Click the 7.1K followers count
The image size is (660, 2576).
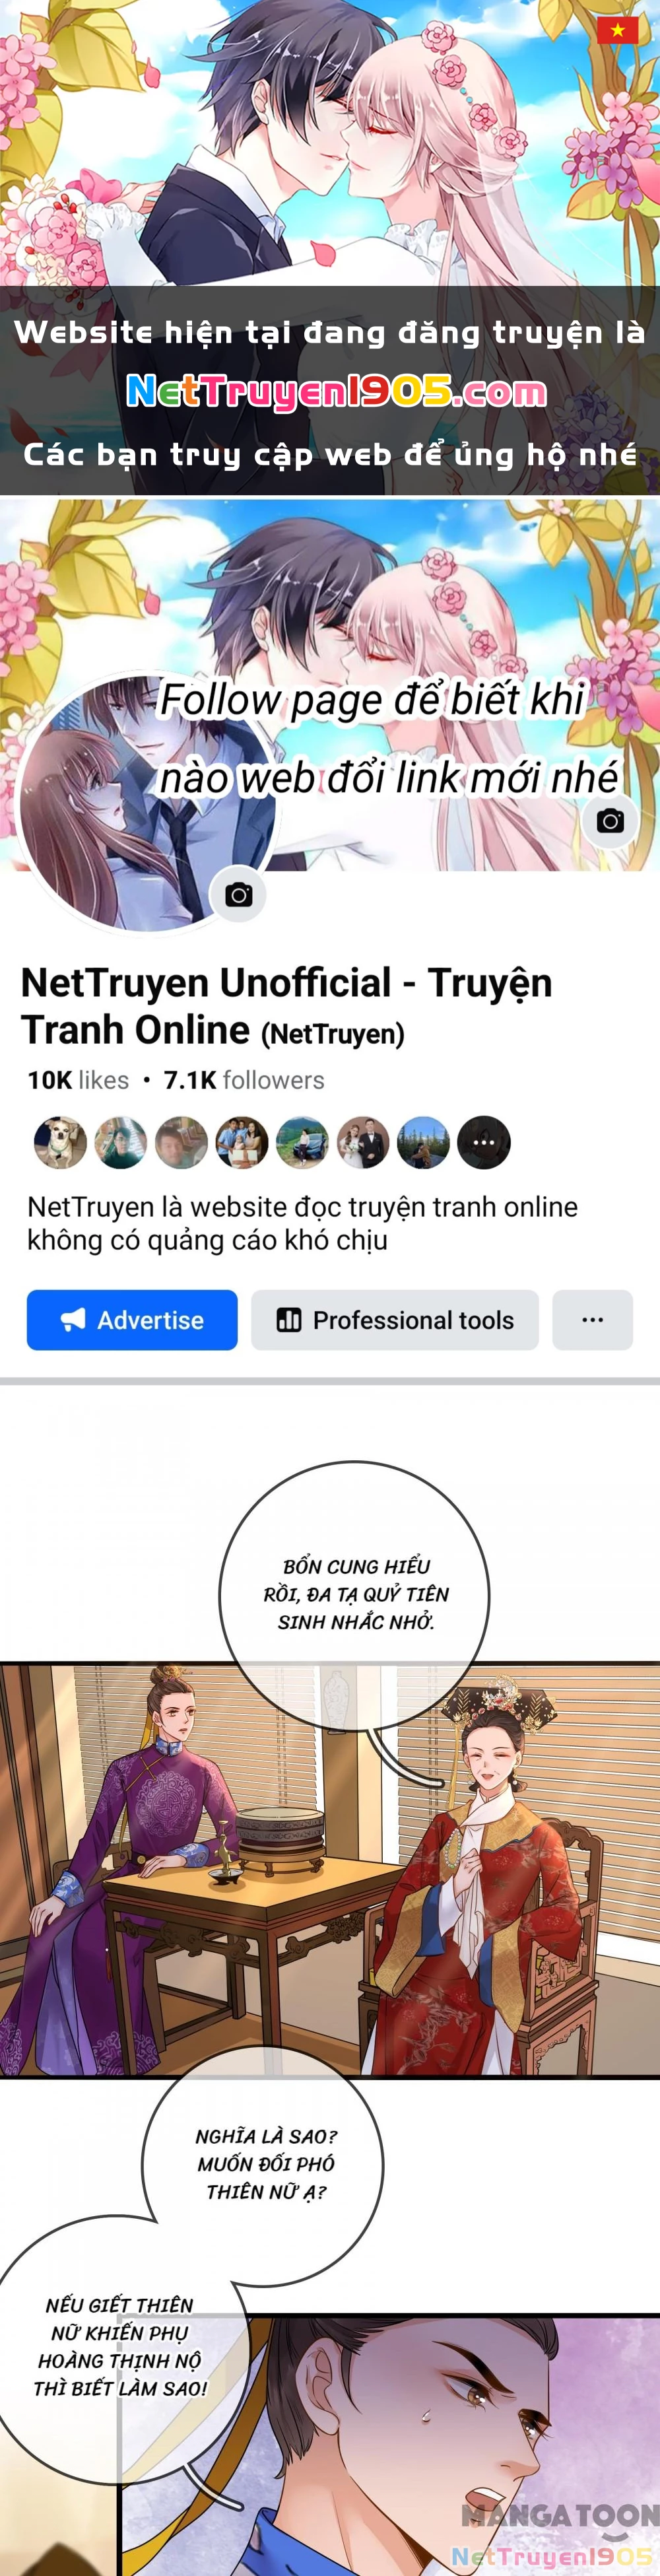coord(244,1080)
